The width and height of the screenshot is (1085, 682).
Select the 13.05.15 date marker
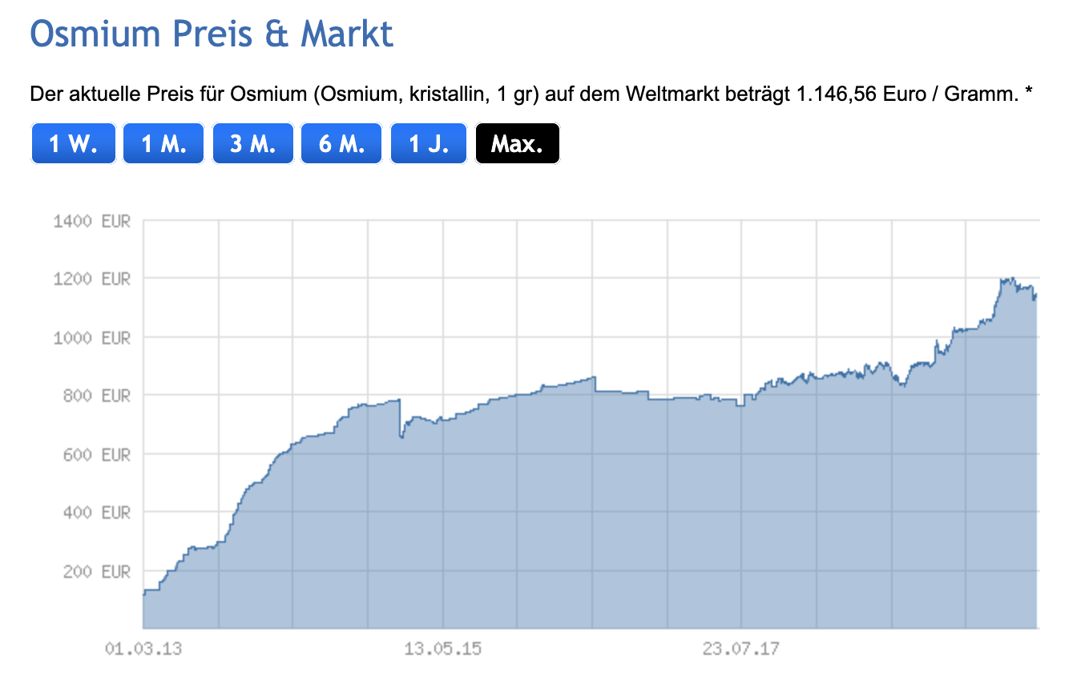(x=442, y=648)
